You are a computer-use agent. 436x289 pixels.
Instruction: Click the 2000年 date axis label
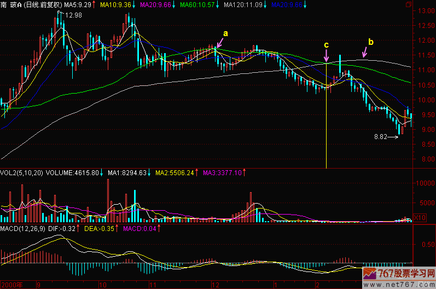pyautogui.click(x=11, y=285)
